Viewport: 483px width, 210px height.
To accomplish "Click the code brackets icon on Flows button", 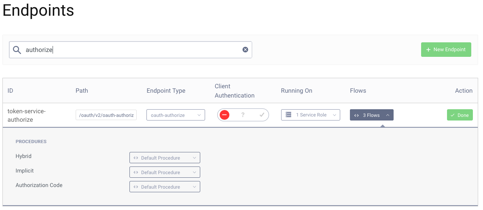I will pos(356,115).
